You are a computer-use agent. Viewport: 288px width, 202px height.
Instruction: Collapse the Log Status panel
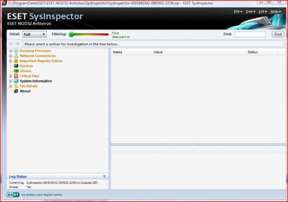point(104,176)
